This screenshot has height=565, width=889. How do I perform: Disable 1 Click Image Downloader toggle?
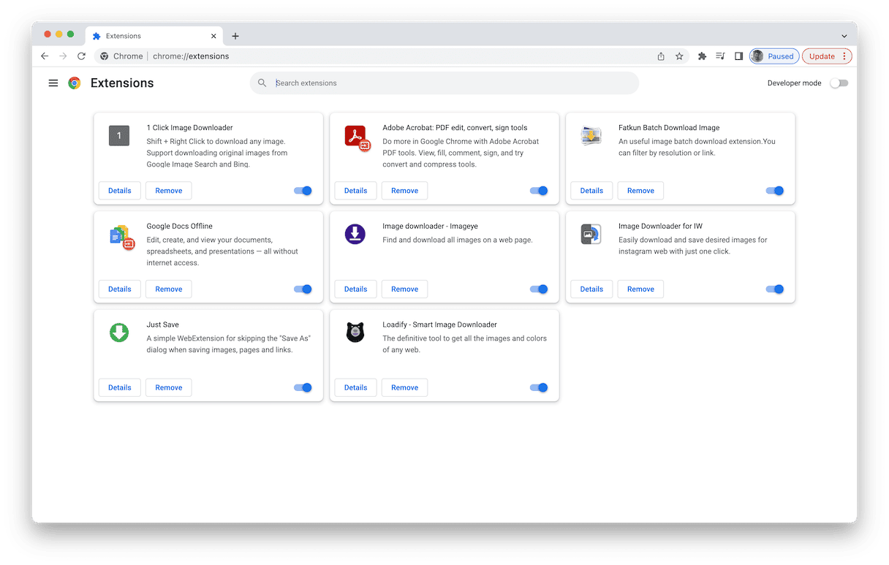point(303,191)
